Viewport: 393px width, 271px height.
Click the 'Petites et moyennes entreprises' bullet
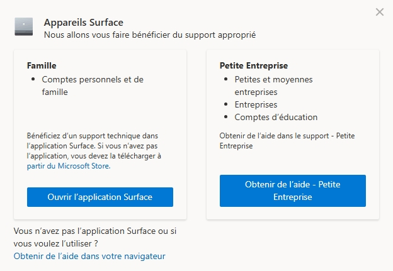click(x=273, y=86)
